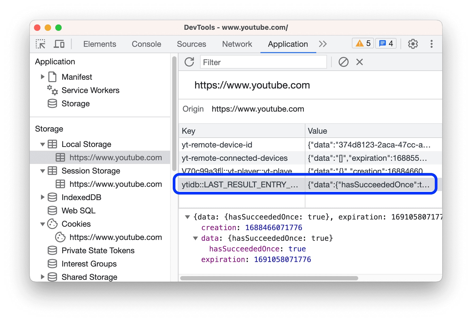
Task: Click the Web SQL database icon
Action: 52,210
